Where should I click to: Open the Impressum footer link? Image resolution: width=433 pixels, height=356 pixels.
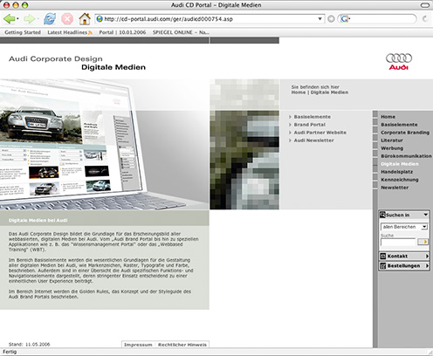click(138, 345)
